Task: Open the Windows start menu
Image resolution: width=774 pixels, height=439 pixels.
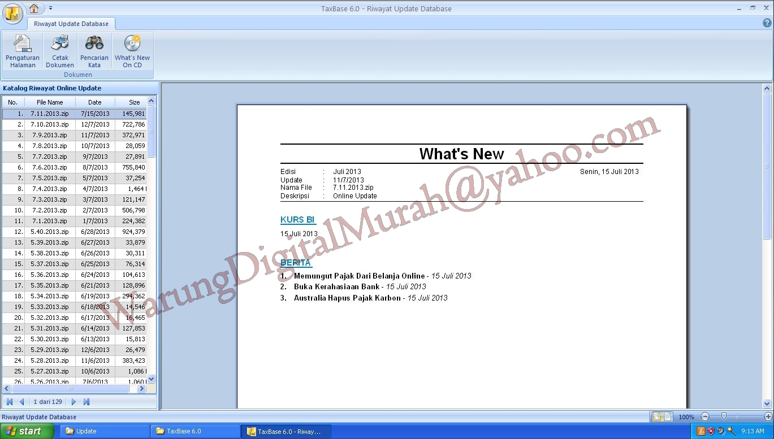Action: [x=27, y=431]
